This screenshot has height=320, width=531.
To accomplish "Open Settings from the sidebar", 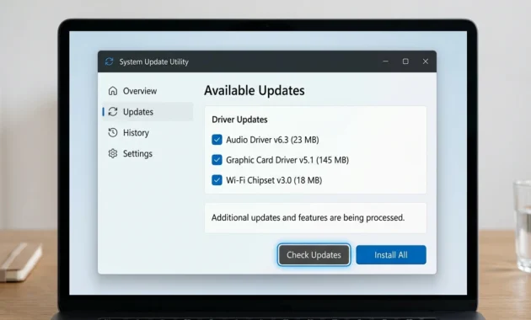I will [x=148, y=153].
